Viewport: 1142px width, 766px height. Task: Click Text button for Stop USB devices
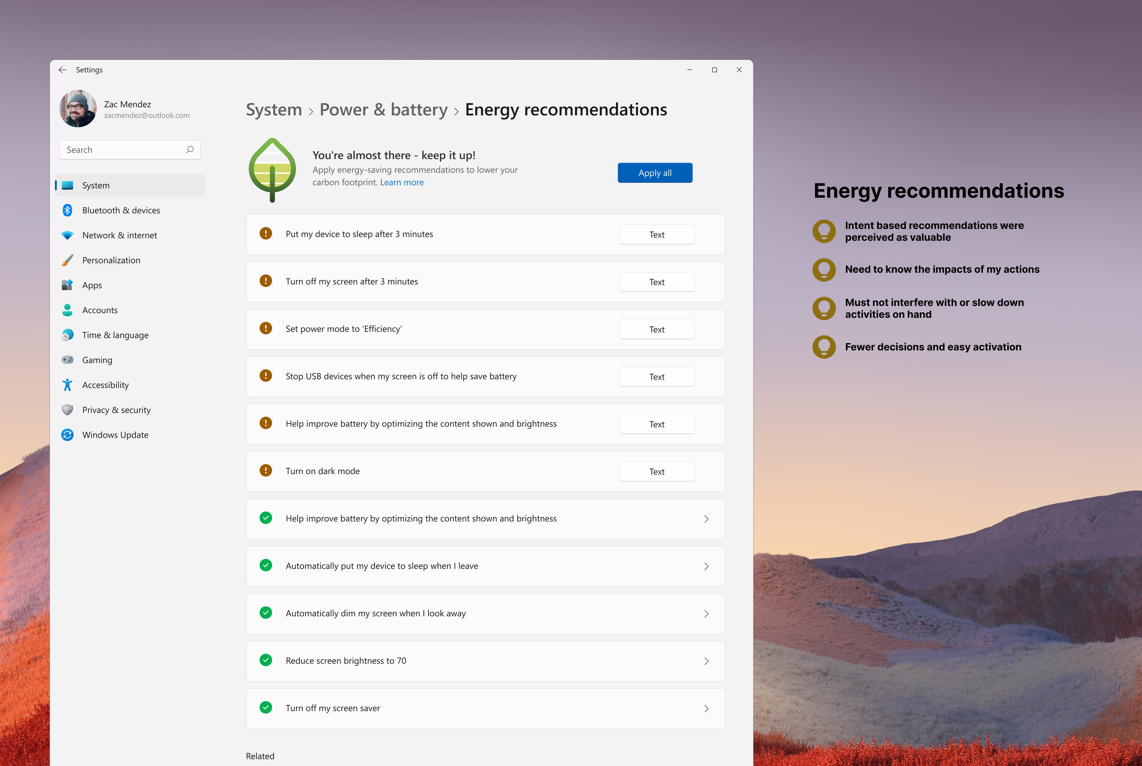tap(657, 377)
